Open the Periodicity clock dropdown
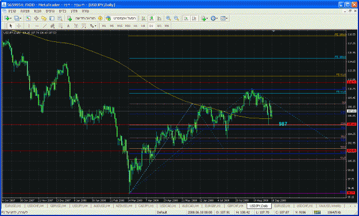This screenshot has width=359, height=216. (x=214, y=18)
